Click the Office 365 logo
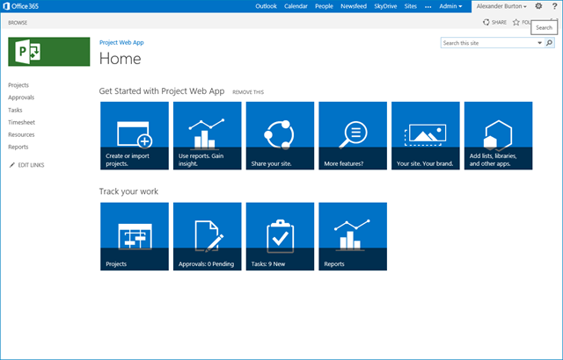The height and width of the screenshot is (360, 563). click(21, 6)
